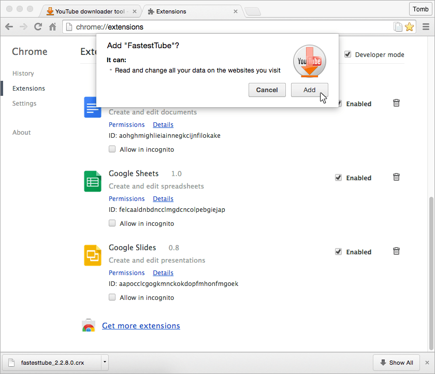Click the ID aohghmighlieiainnegkcijnfilokake text
Viewport: 435px width, 374px height.
(x=165, y=135)
